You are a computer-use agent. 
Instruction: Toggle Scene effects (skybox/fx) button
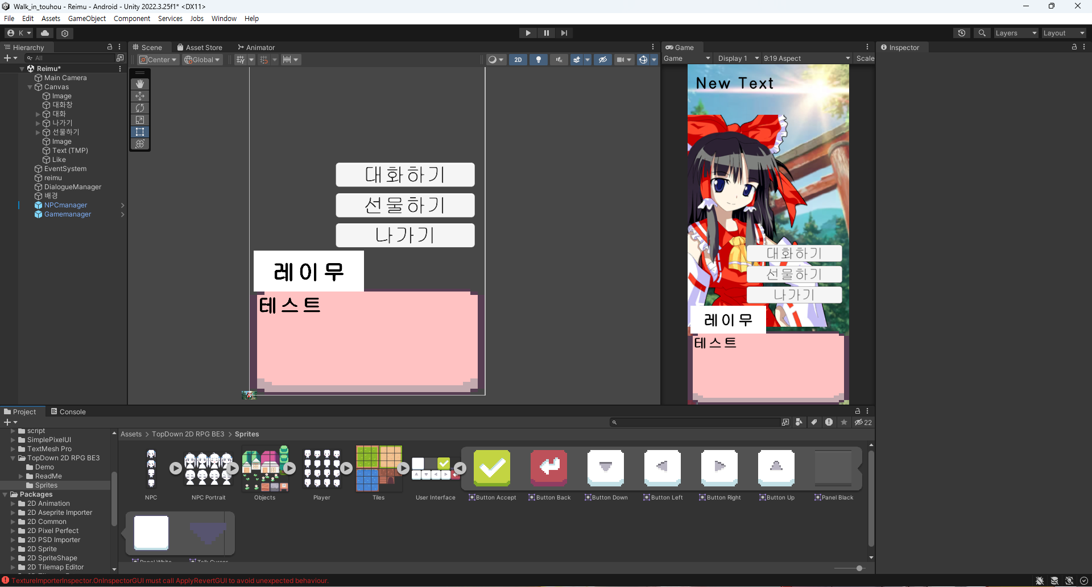tap(577, 60)
